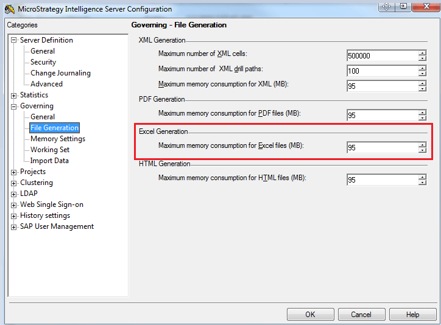Viewport: 441px width, 325px height.
Task: Click the XML memory consumption field
Action: pyautogui.click(x=383, y=86)
